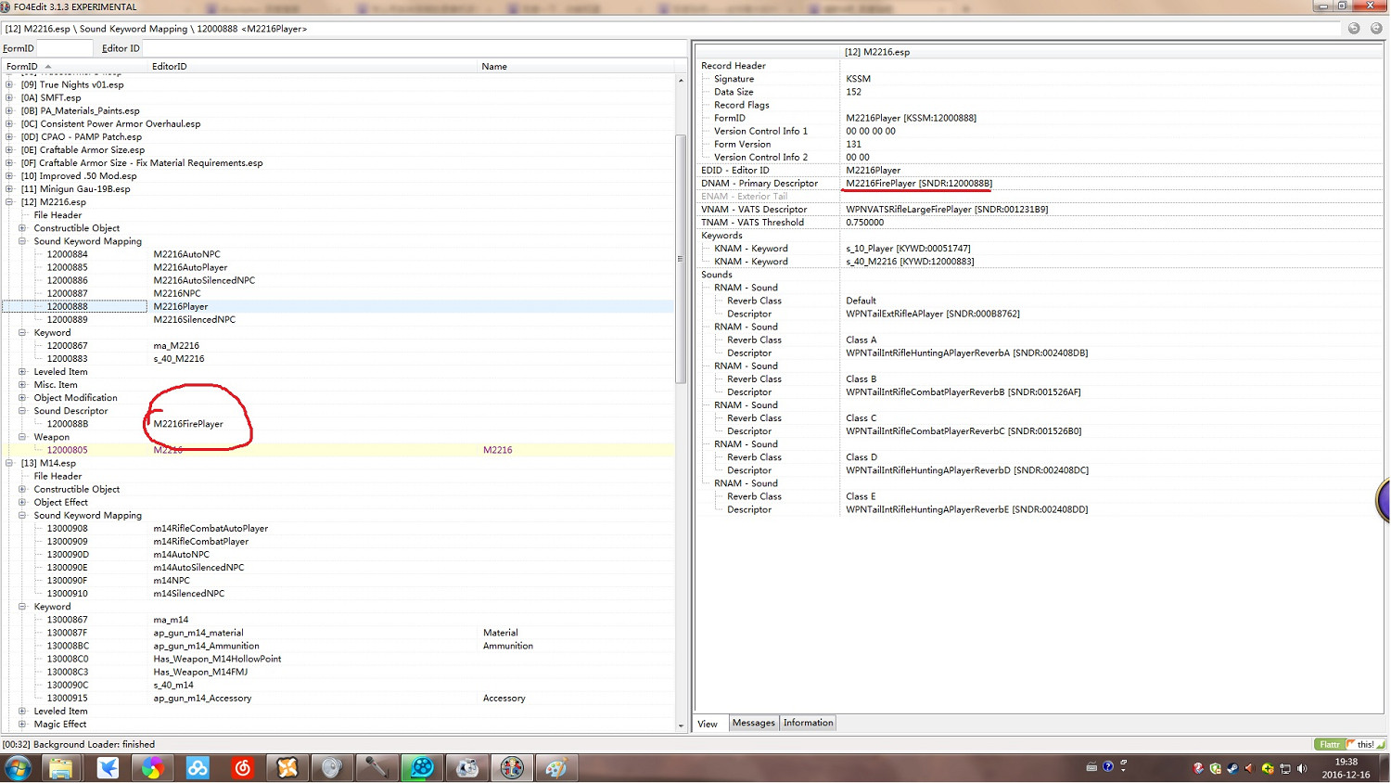1391x783 pixels.
Task: Click the microphone app in taskbar
Action: click(x=376, y=767)
